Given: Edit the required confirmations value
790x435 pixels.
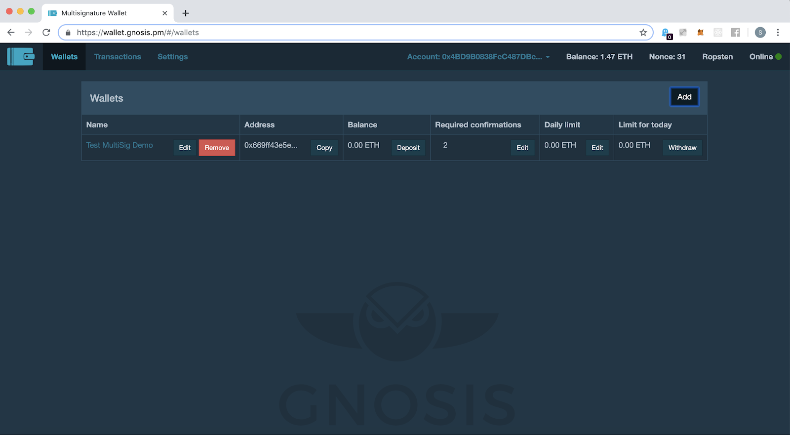Looking at the screenshot, I should [522, 148].
